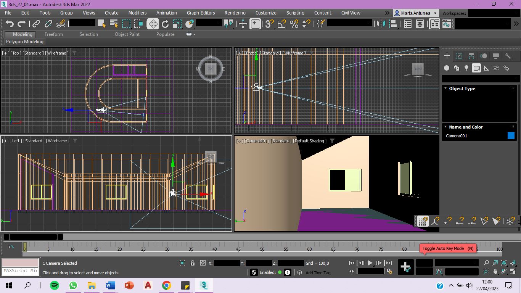Switch to the Freeform ribbon tab
Screen dimensions: 521x293
53,34
